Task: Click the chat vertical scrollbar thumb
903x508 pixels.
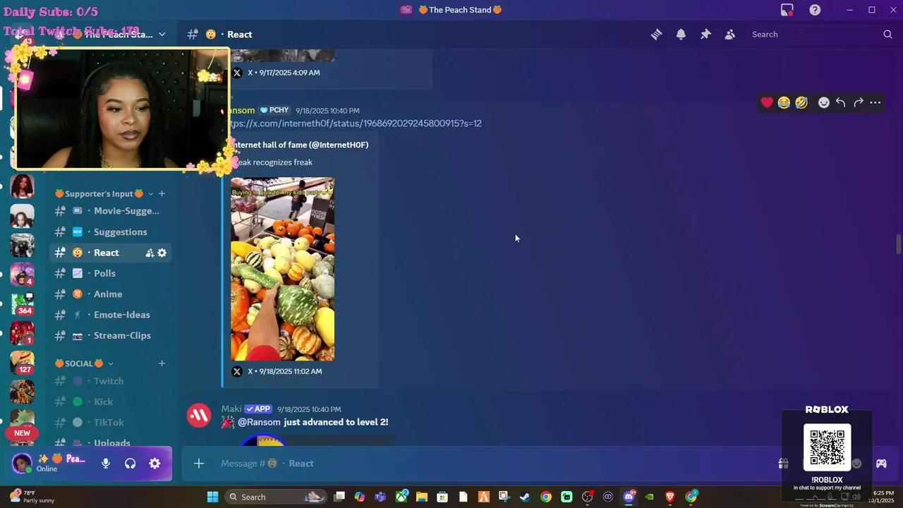Action: point(898,244)
